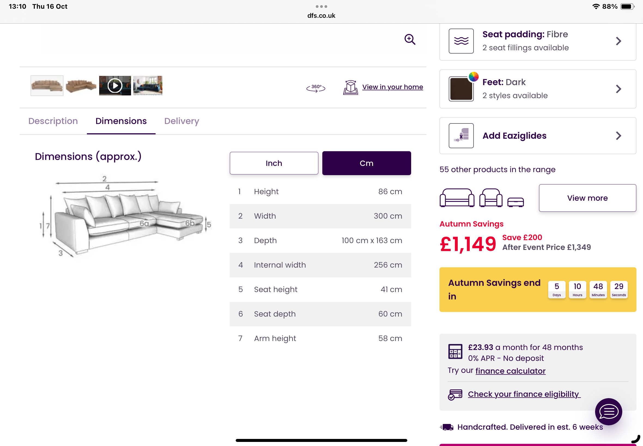Expand Seat padding options chevron

618,41
